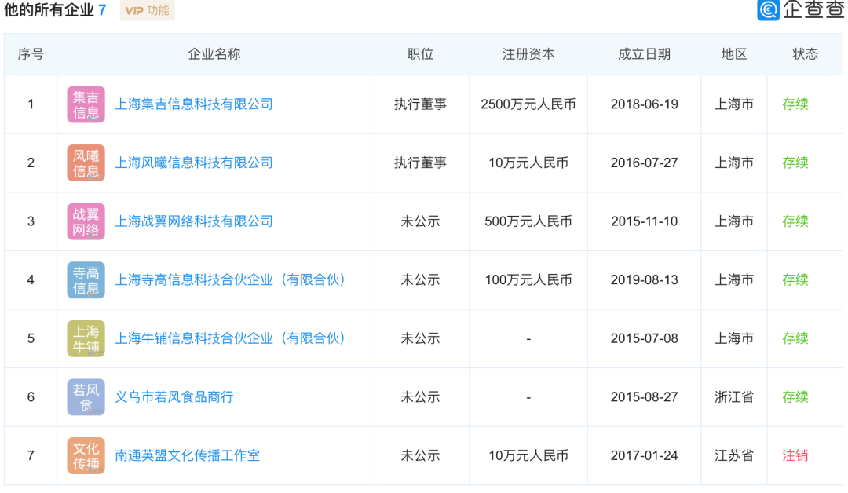Screen dimensions: 848x493
Task: Open 义乌市若风食品商行 company link
Action: tap(174, 397)
